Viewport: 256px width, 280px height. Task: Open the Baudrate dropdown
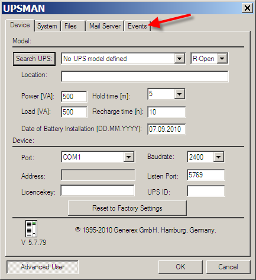click(218, 157)
